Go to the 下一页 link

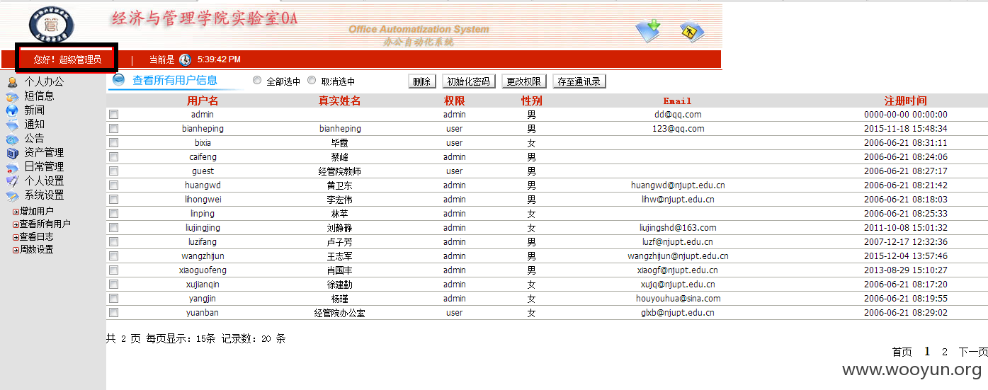click(973, 352)
